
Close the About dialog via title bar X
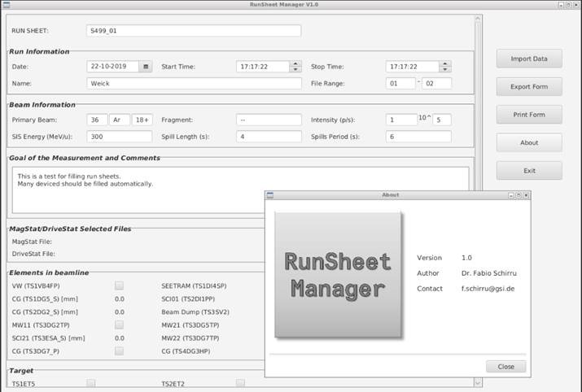(x=526, y=195)
